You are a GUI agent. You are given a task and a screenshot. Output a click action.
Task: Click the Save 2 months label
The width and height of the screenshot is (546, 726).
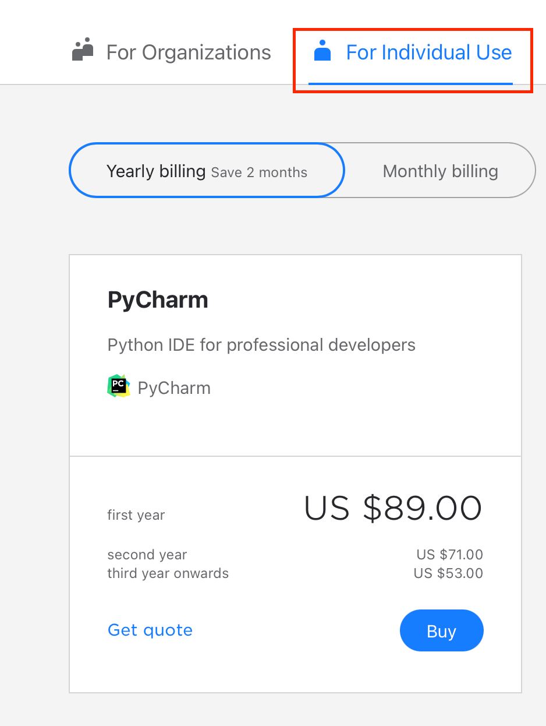pyautogui.click(x=259, y=172)
